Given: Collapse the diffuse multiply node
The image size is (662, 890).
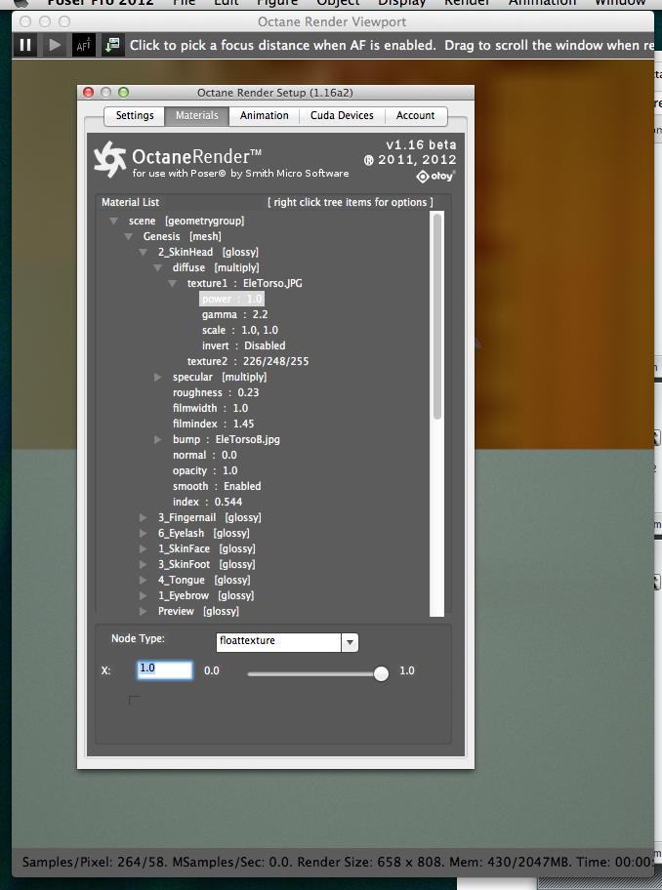Looking at the screenshot, I should coord(158,267).
